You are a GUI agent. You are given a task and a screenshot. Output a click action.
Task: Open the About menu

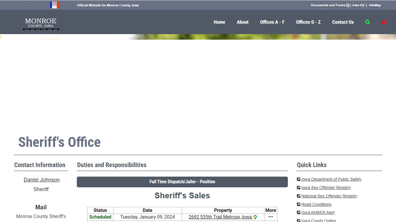pos(243,22)
